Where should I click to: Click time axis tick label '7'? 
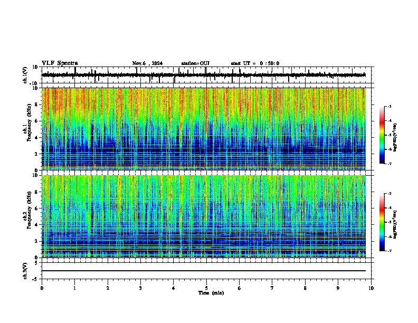pos(272,288)
